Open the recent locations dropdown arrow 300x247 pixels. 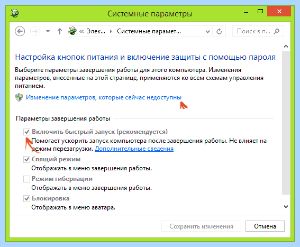[48, 31]
